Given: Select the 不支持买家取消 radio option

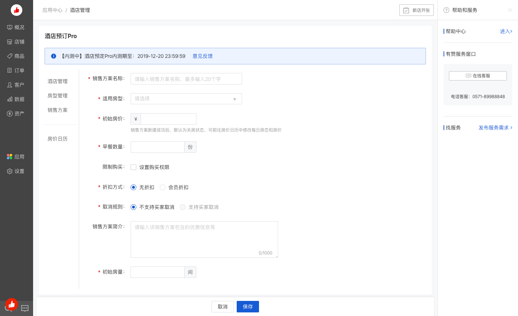Looking at the screenshot, I should 133,207.
